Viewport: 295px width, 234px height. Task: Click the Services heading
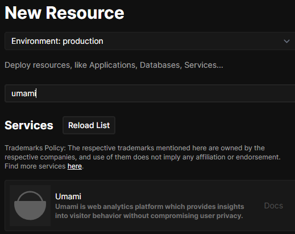pos(29,125)
